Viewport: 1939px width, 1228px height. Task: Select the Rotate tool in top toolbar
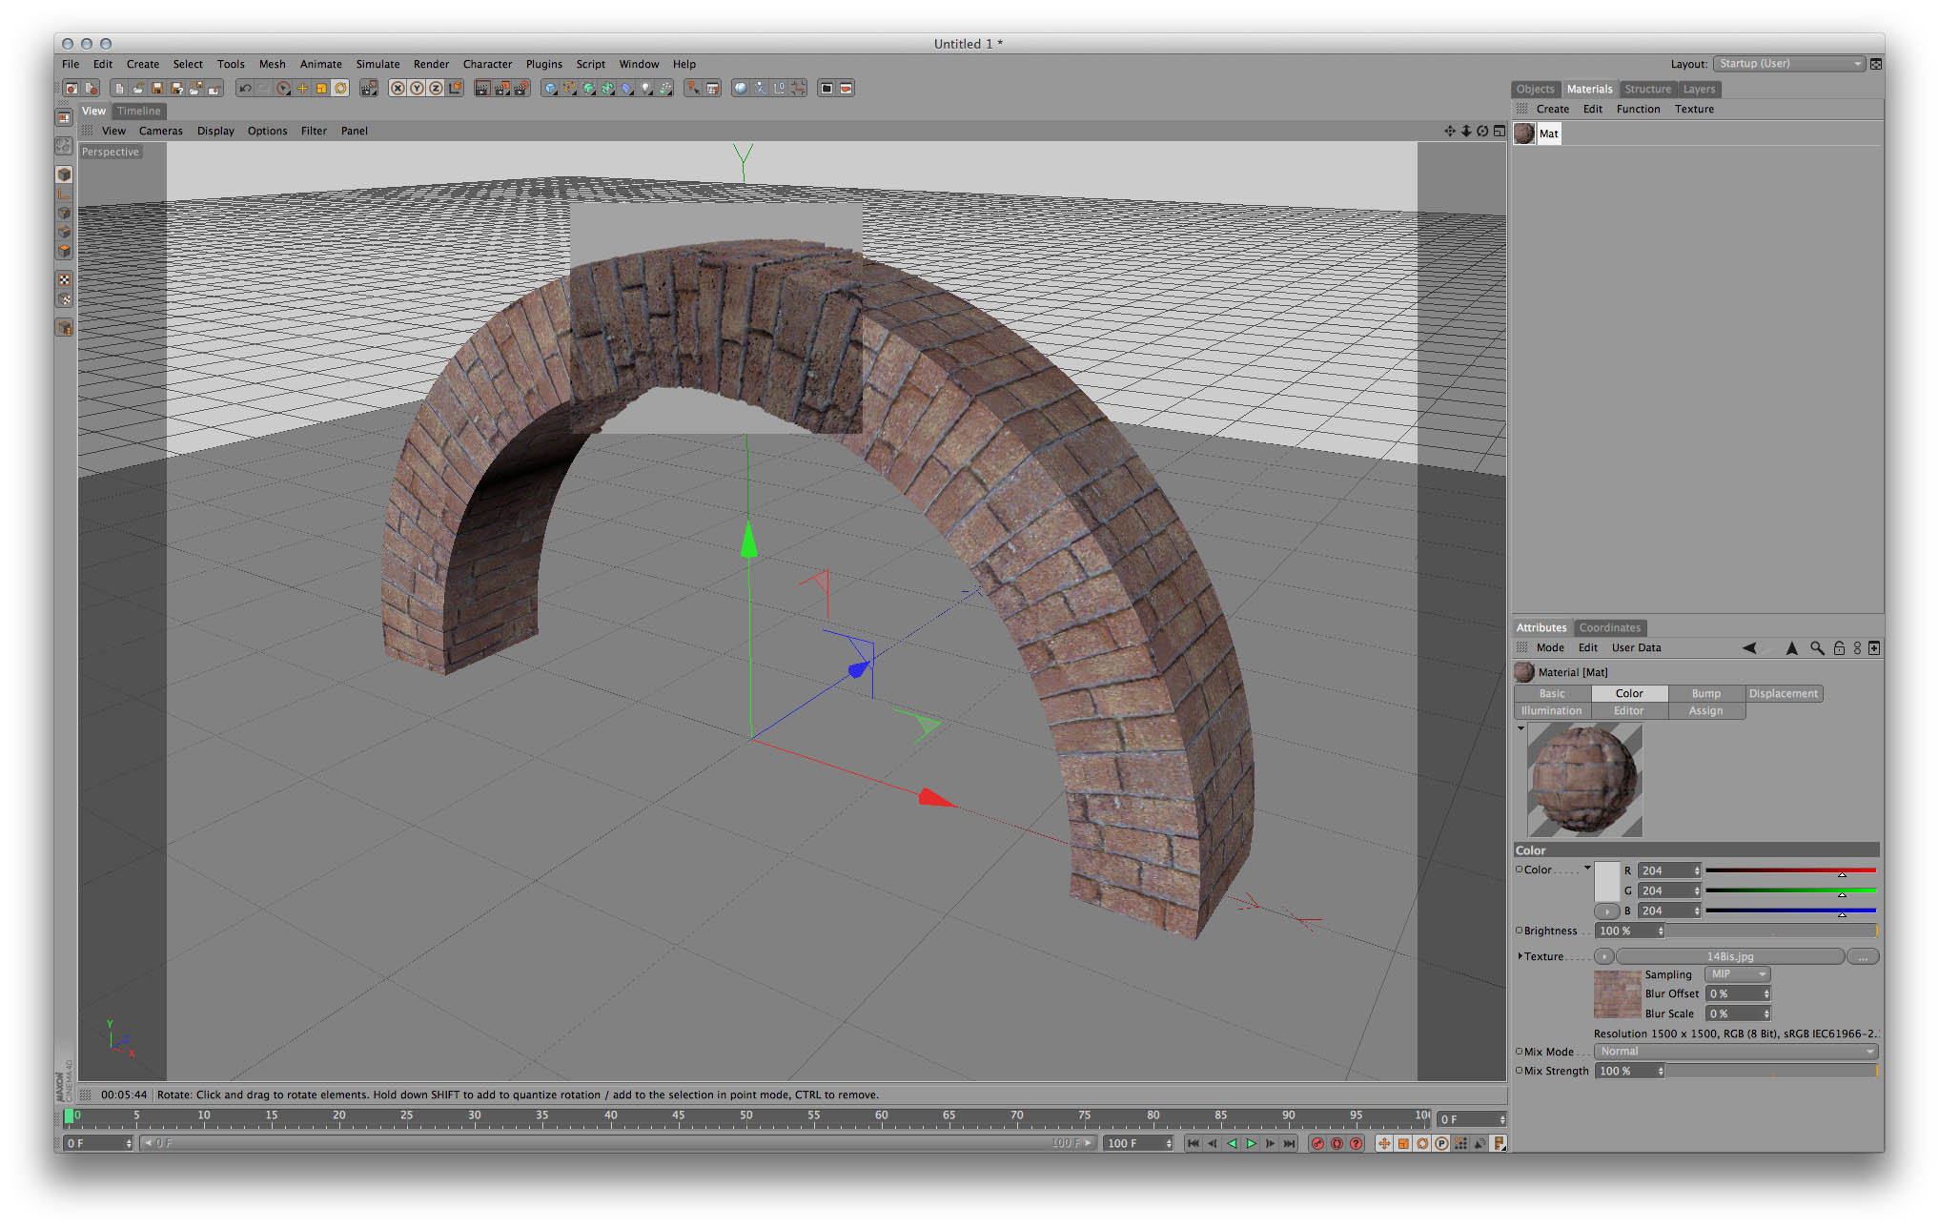[x=340, y=89]
